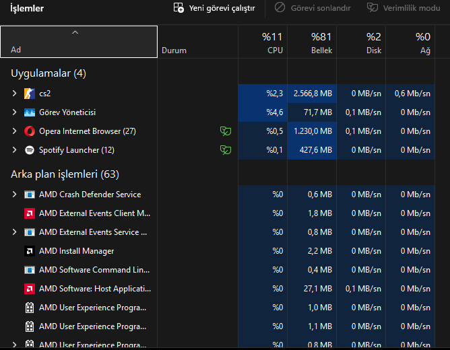Screen dimensions: 450x350
Task: Select AMD Install Manager name
Action: pos(76,251)
